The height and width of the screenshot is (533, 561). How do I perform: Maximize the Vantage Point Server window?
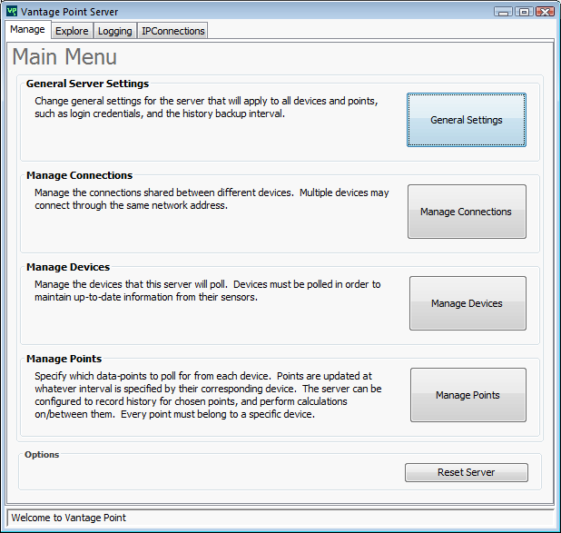pyautogui.click(x=524, y=12)
